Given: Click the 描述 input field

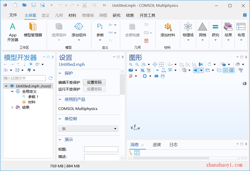Looking at the screenshot, I should tap(101, 157).
